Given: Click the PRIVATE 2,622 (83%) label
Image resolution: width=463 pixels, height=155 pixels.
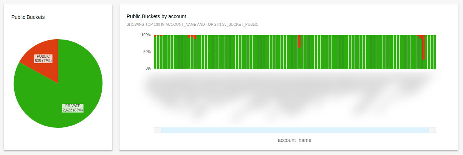Looking at the screenshot, I should [72, 108].
